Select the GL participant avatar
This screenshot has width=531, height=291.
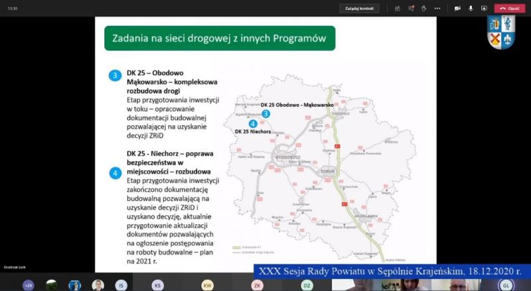[x=506, y=285]
